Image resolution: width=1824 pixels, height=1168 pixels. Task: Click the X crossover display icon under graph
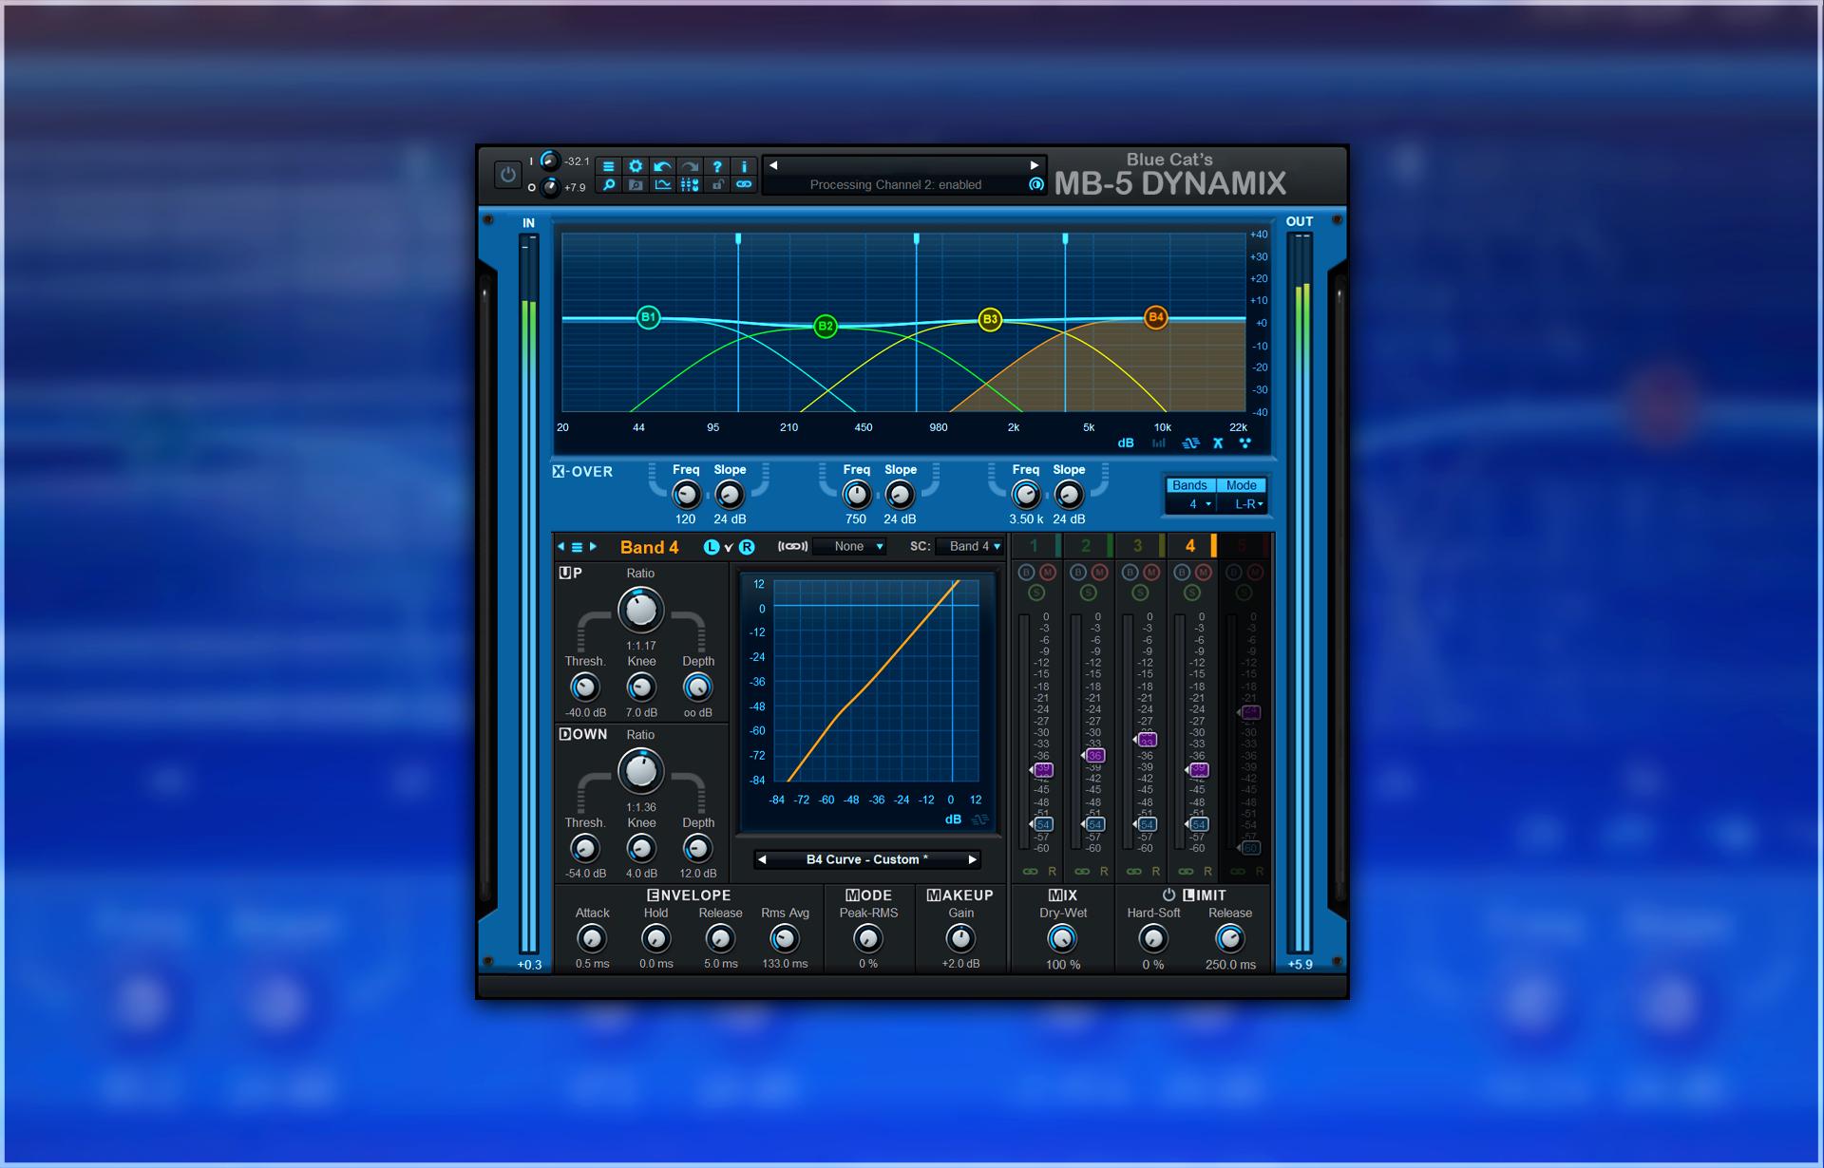[1218, 443]
